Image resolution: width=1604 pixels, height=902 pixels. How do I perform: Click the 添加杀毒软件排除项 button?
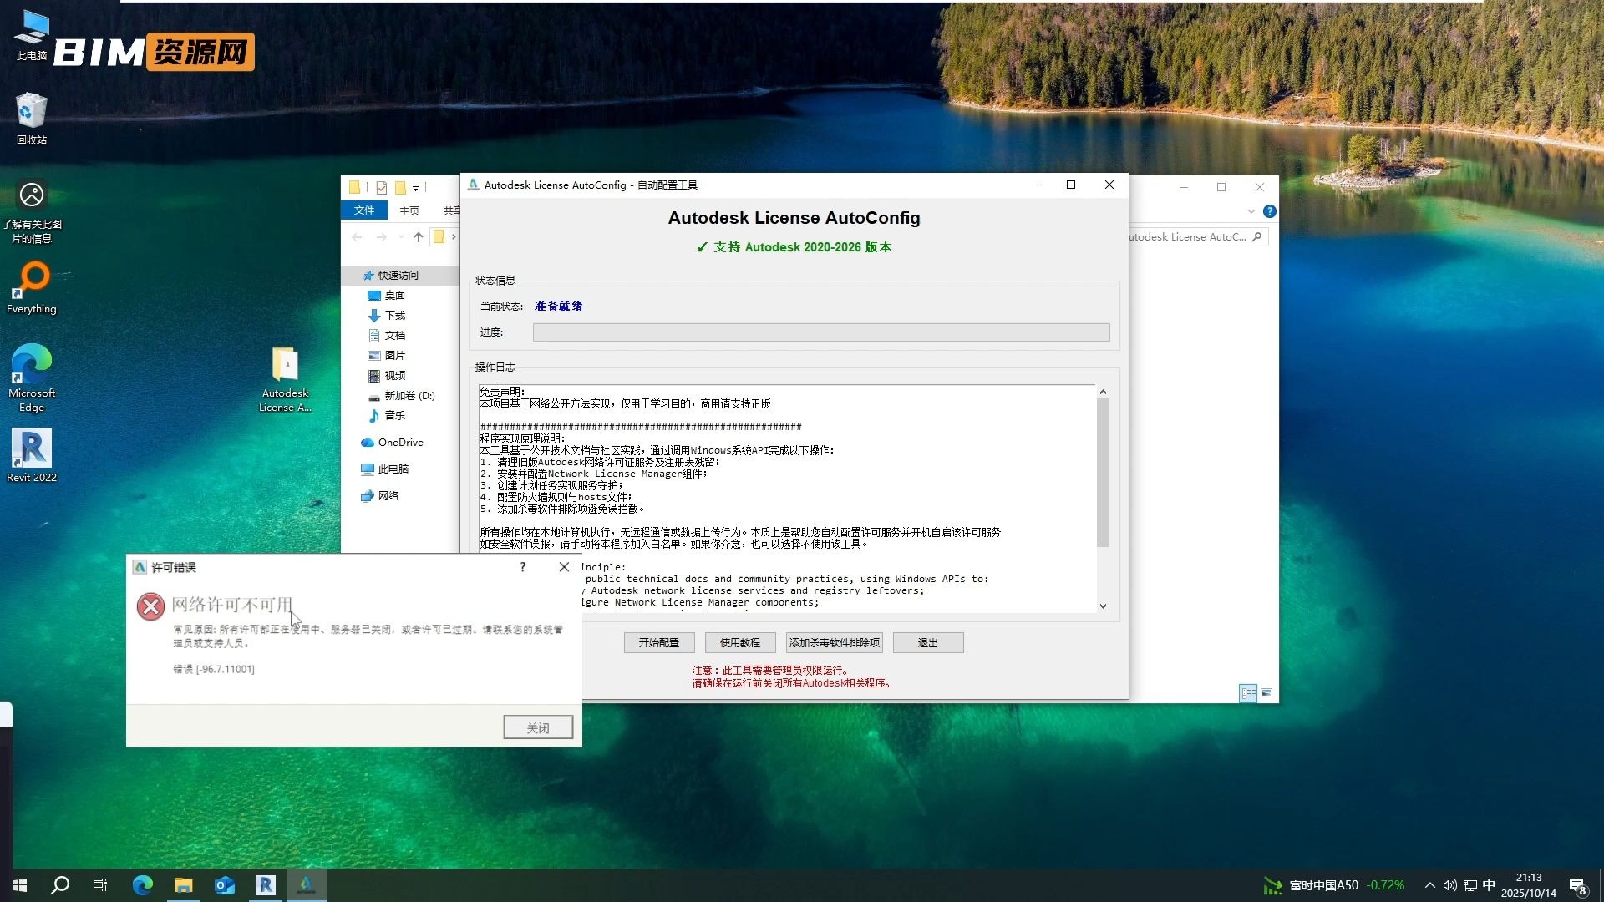(835, 642)
